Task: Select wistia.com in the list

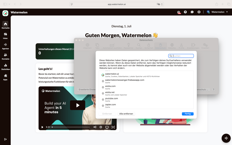Action: point(146,87)
